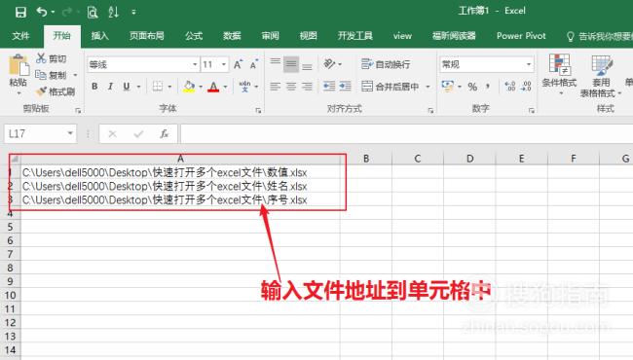Click the borders icon
The width and height of the screenshot is (633, 360).
click(158, 87)
